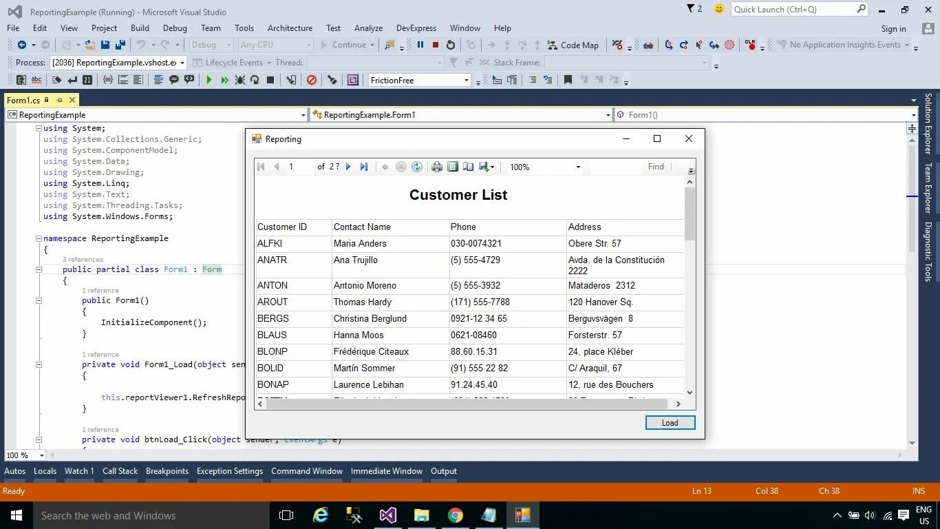Click the speech bubble comment icon
The height and width of the screenshot is (529, 940).
(x=173, y=80)
